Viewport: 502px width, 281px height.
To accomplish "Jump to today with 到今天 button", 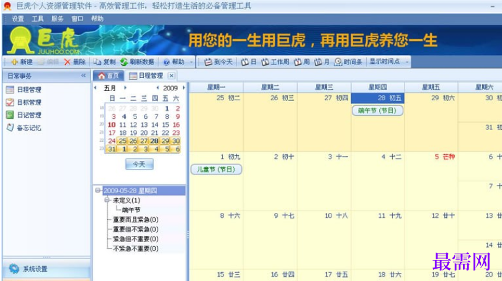I will [218, 62].
